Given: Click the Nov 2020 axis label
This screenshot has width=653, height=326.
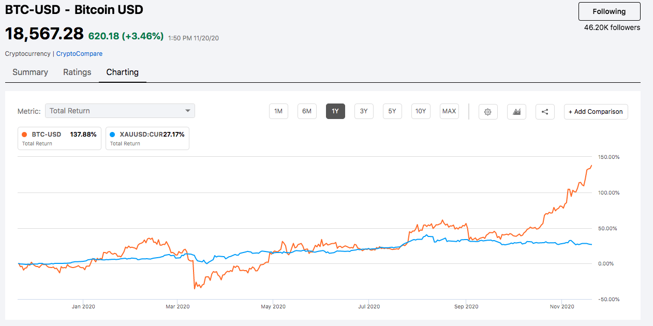Looking at the screenshot, I should tap(562, 306).
